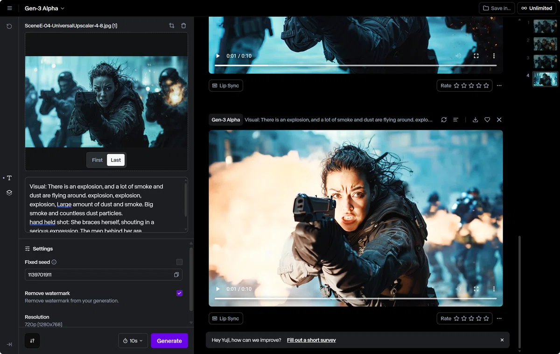
Task: Play the lower video
Action: coord(217,289)
